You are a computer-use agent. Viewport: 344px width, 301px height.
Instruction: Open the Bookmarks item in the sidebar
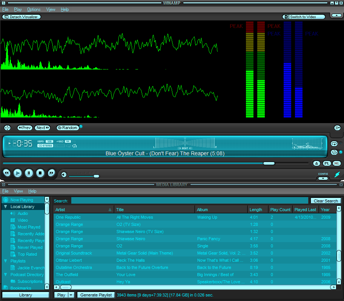coord(21,288)
